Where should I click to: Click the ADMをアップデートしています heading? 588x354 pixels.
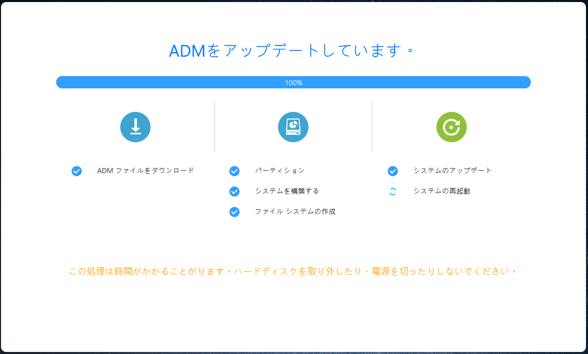[291, 51]
